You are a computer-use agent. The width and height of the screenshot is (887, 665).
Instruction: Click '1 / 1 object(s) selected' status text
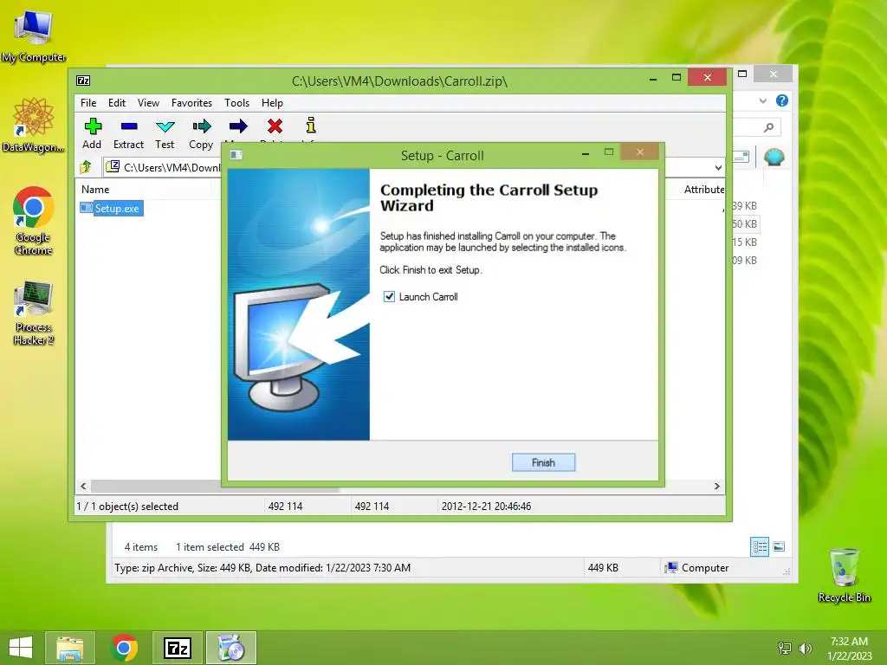tap(127, 507)
